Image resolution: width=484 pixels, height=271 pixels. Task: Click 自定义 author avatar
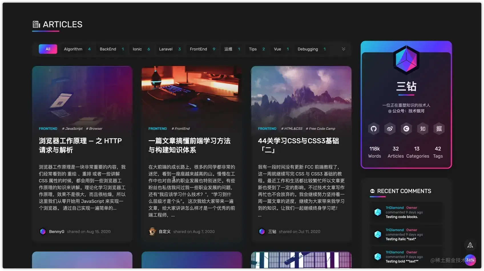tap(152, 232)
